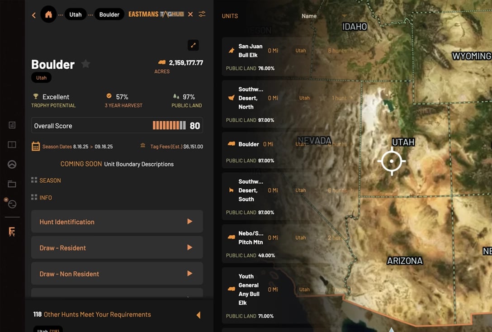Screen dimensions: 492x332
Task: Open the document list sidebar icon
Action: (x=12, y=125)
